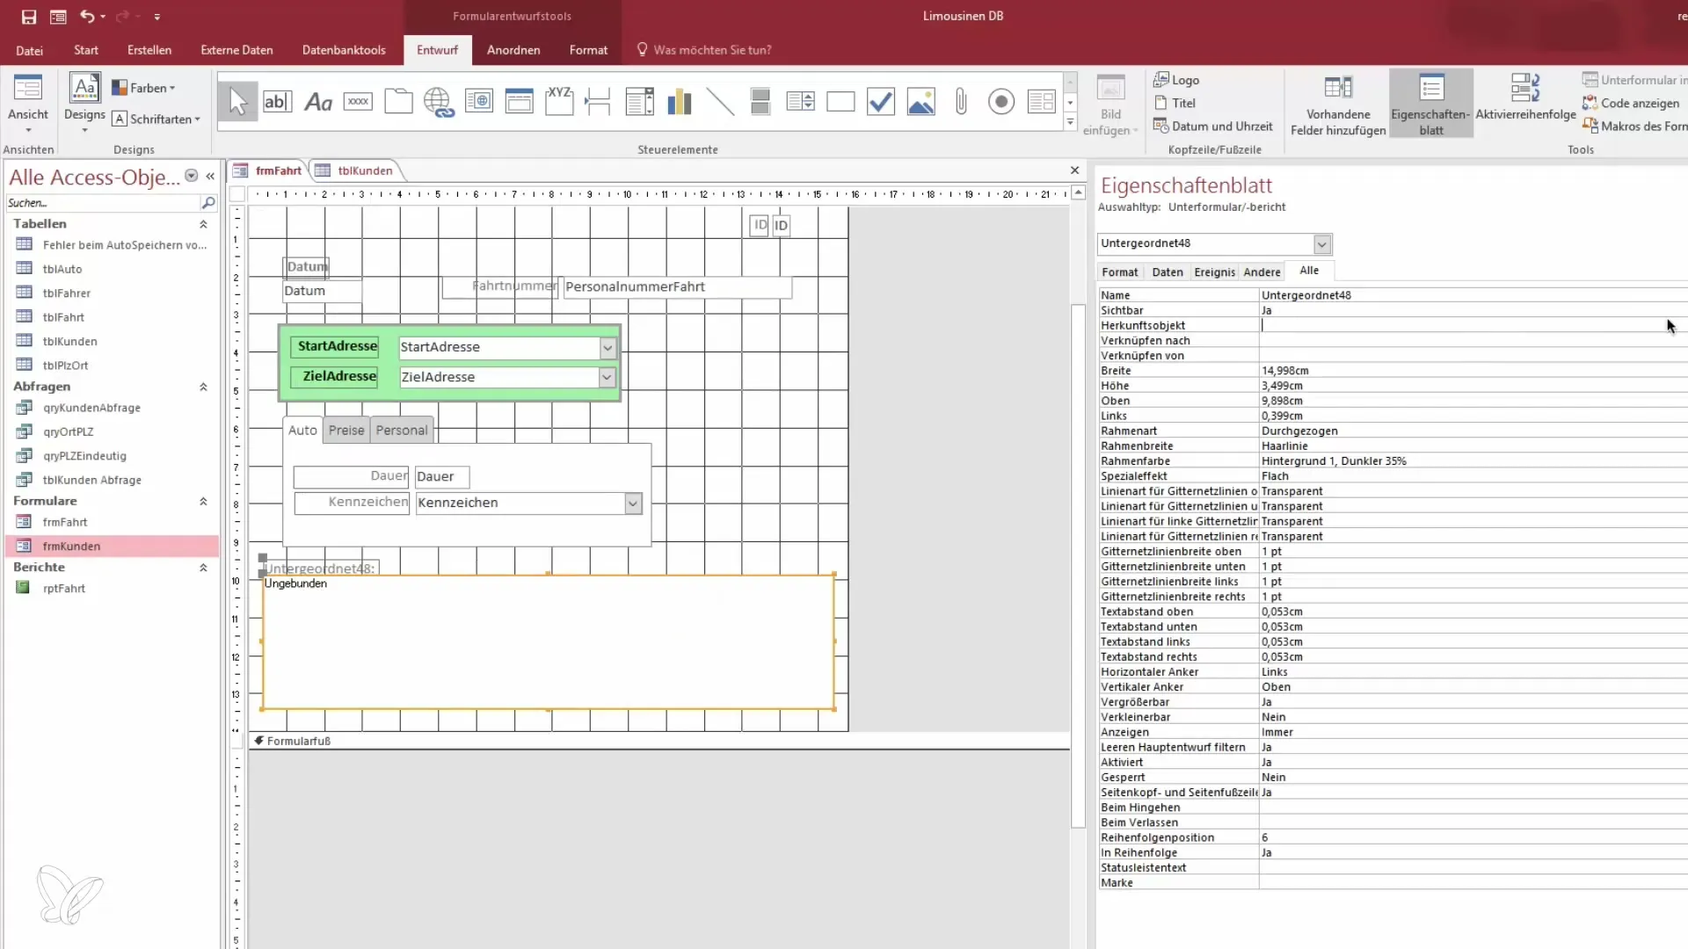Insert Titel into form header

tap(1175, 103)
